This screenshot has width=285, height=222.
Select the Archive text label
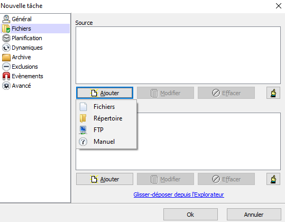[x=22, y=57]
